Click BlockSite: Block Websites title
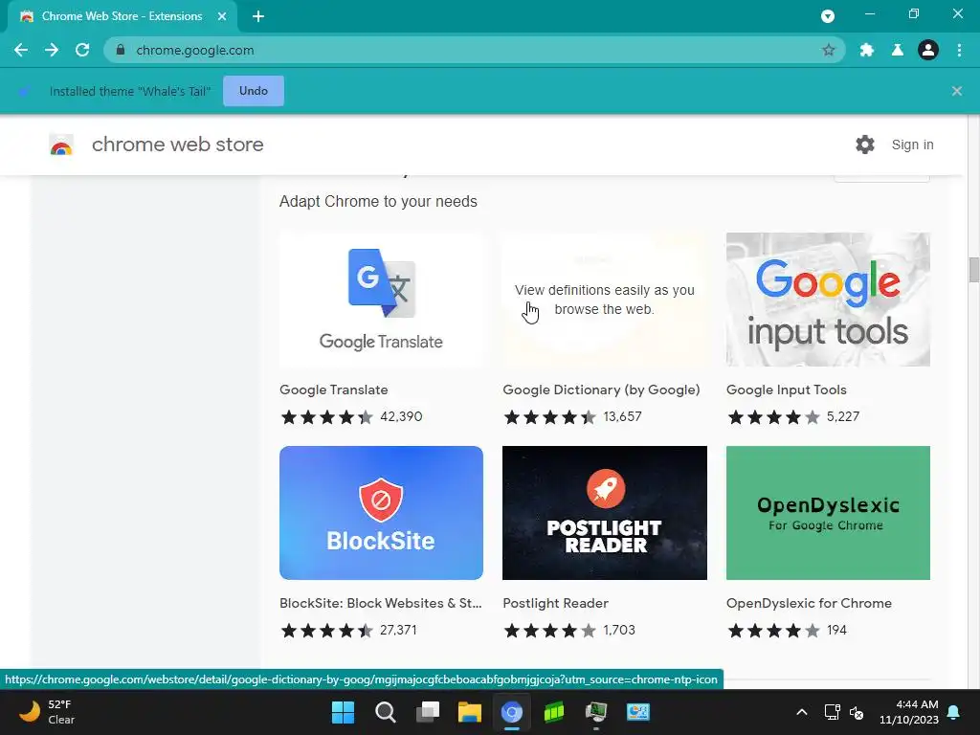 (x=381, y=603)
